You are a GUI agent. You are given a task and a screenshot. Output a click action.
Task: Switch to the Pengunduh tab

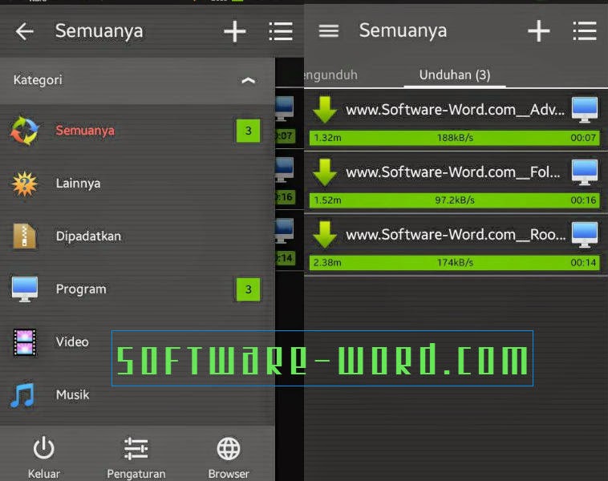point(331,75)
